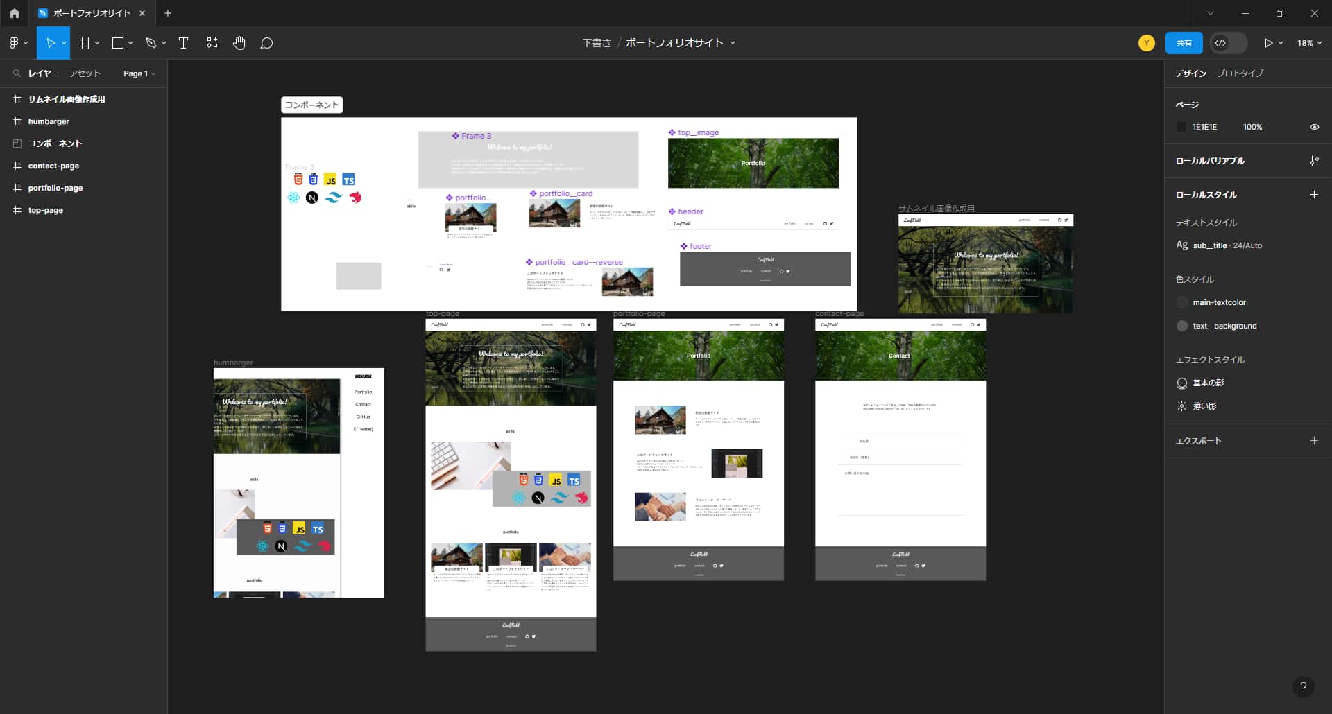Start presentation with the play icon
The image size is (1332, 714).
(1270, 42)
